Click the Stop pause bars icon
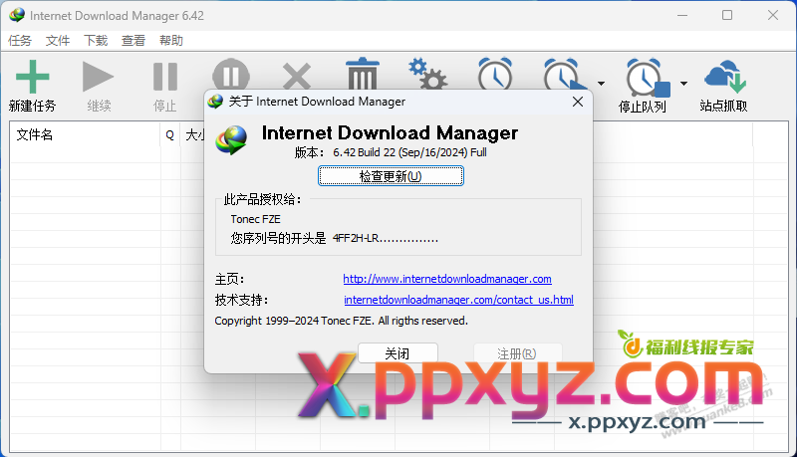Screen dimensions: 797x458 click(x=165, y=77)
